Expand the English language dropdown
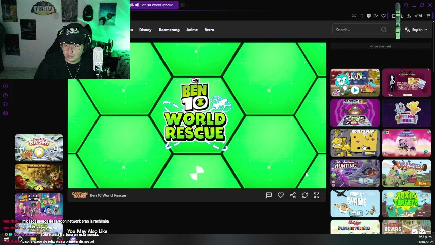 419,30
